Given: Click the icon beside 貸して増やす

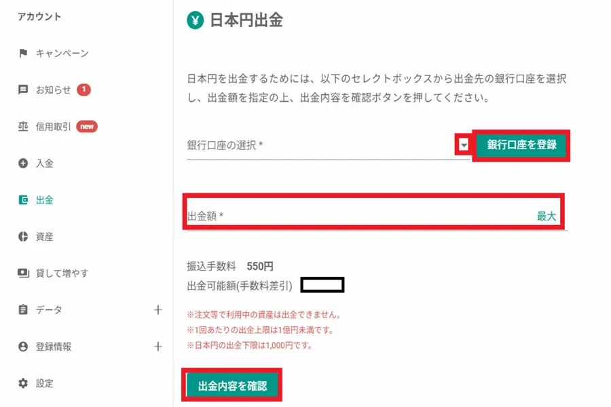Looking at the screenshot, I should click(23, 273).
